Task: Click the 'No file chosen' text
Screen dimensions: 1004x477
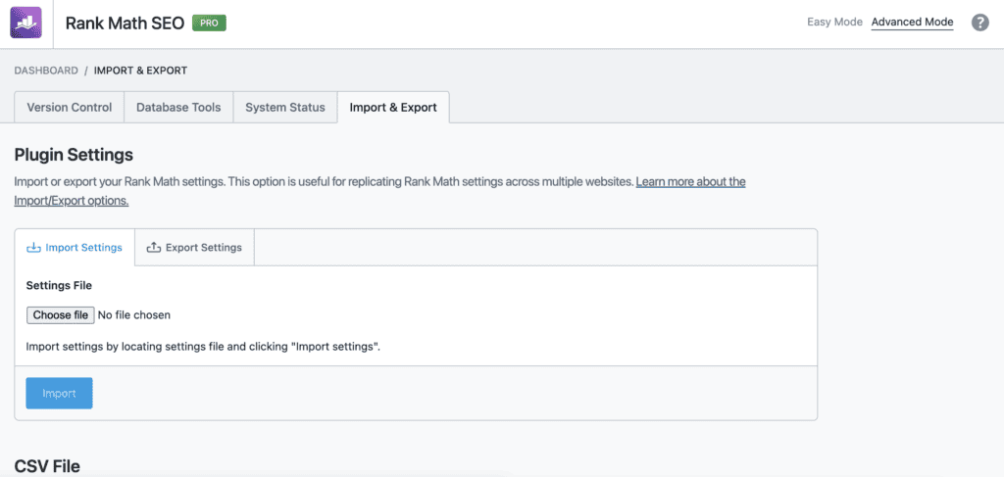Action: [134, 315]
